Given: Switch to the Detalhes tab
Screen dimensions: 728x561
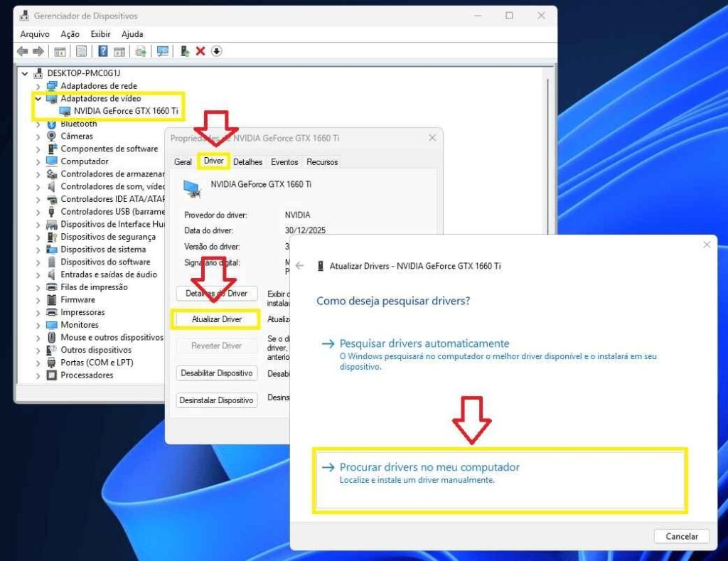Looking at the screenshot, I should (x=247, y=161).
